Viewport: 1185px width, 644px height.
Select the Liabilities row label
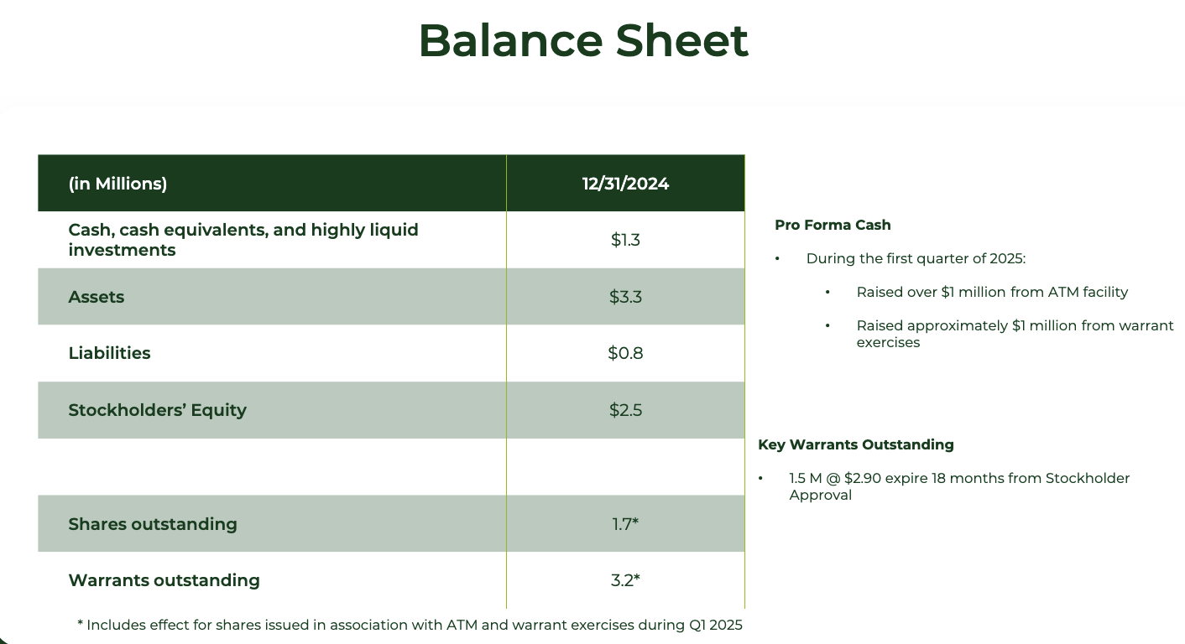point(109,353)
